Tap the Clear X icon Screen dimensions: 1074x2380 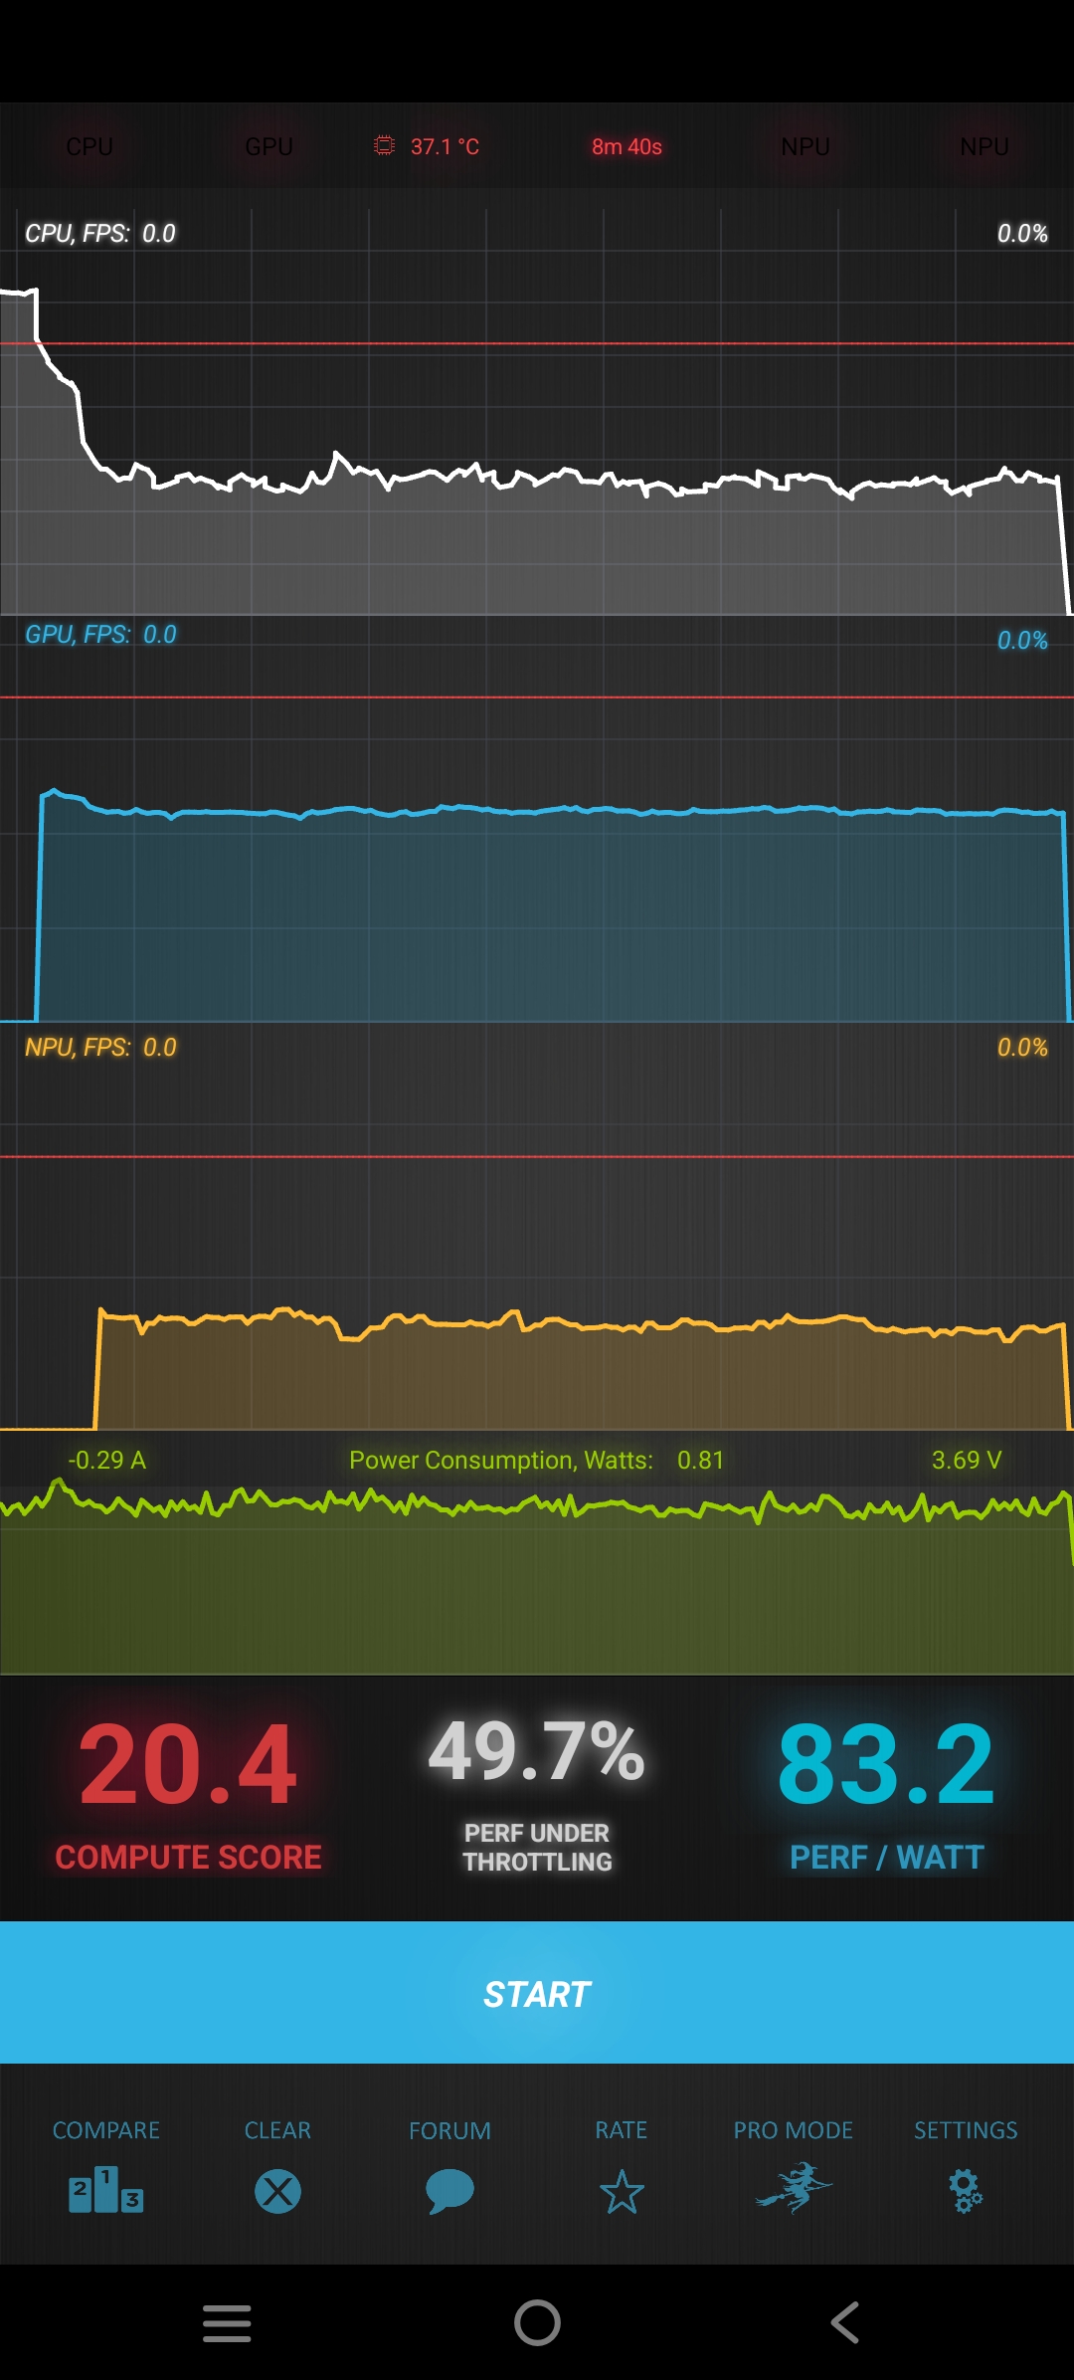coord(277,2191)
